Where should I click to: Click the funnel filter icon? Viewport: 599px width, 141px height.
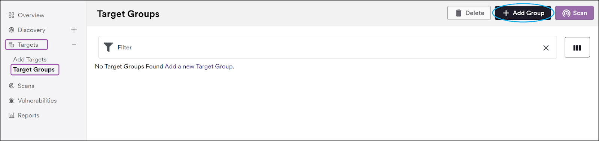[108, 47]
